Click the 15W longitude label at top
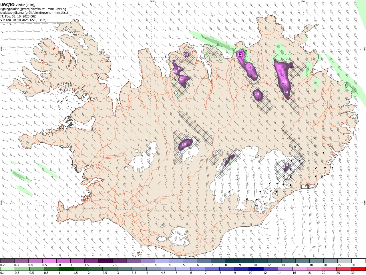 303,1
